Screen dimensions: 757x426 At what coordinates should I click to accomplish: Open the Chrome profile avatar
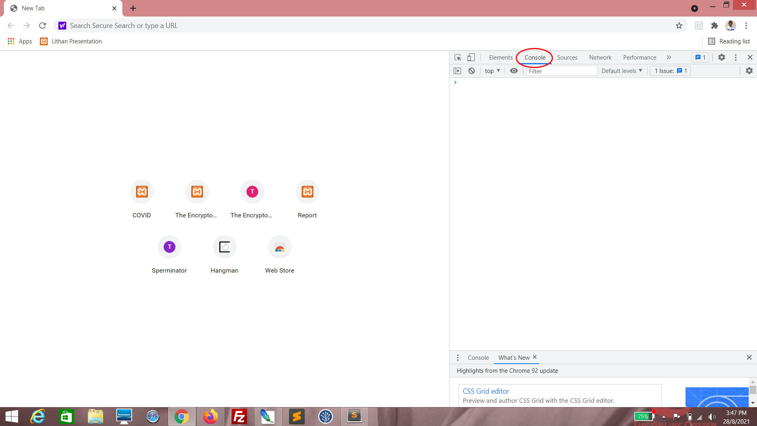tap(731, 26)
